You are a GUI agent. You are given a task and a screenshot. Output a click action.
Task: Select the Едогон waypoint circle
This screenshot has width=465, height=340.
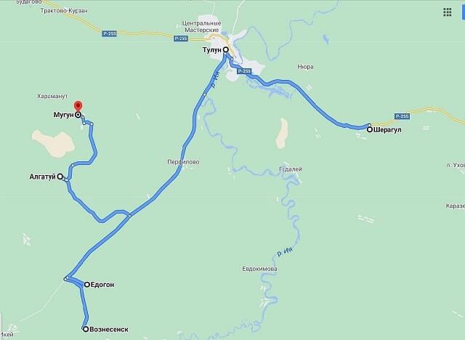(87, 285)
